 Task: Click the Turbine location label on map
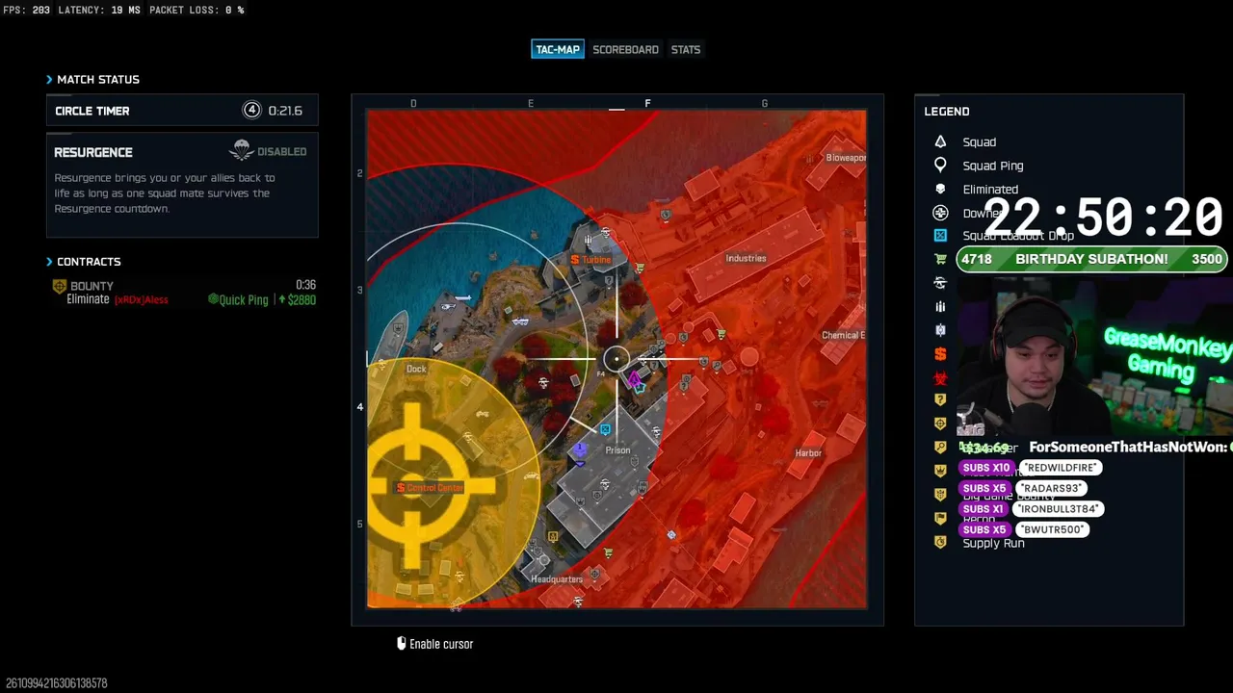(x=596, y=260)
